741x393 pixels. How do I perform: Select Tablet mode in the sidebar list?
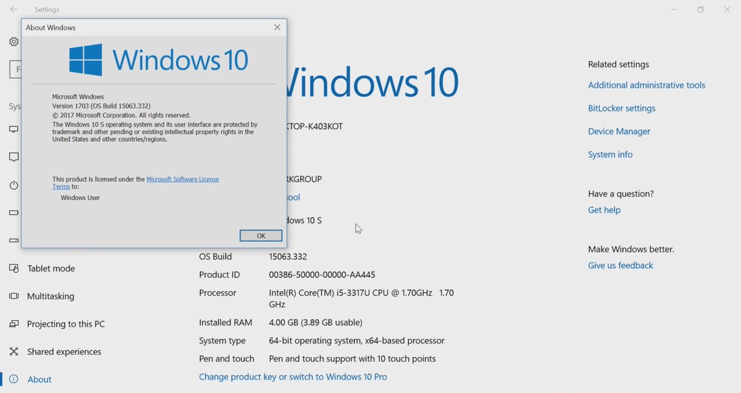51,268
